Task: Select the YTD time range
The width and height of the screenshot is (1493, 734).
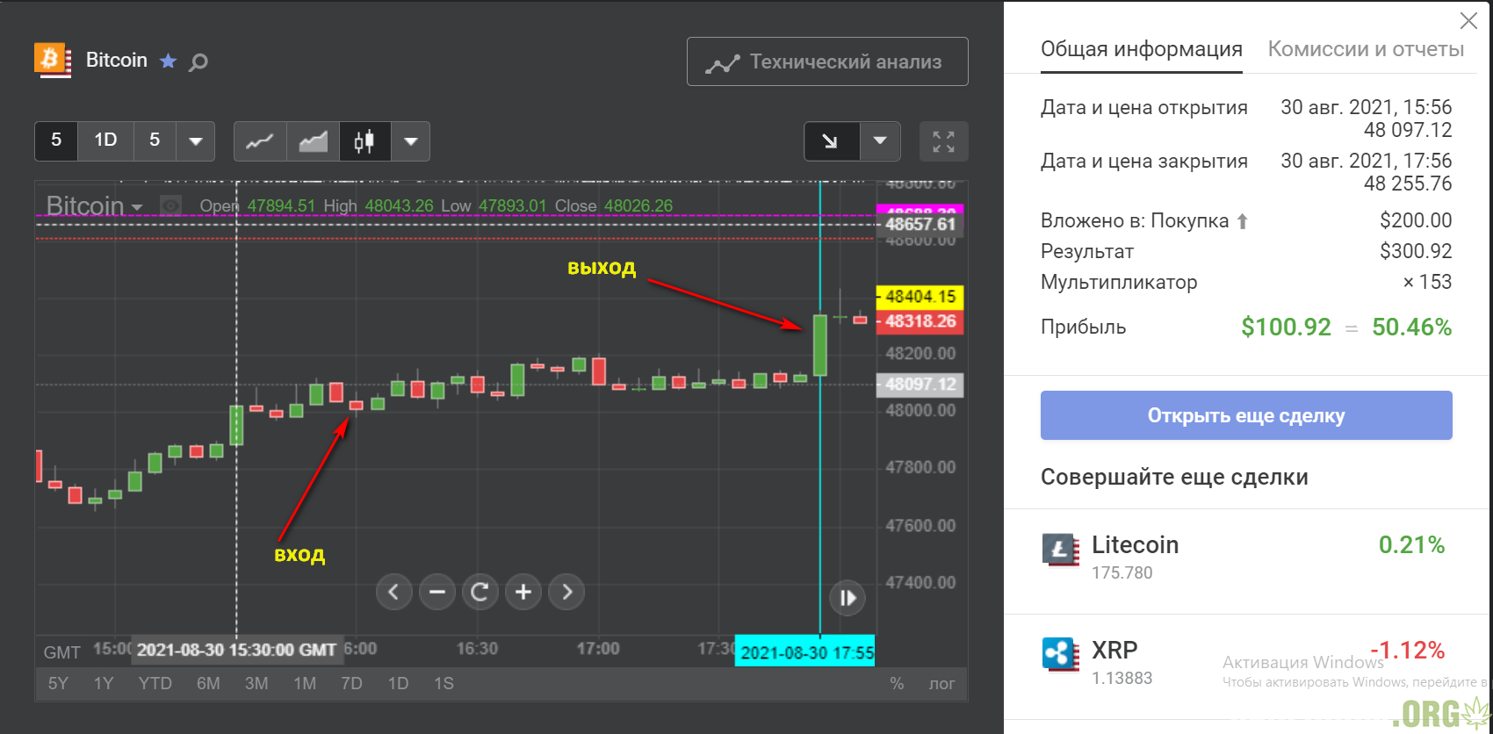Action: (155, 683)
